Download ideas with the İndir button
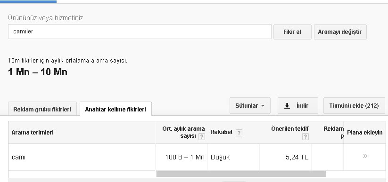388x182 pixels. 297,106
